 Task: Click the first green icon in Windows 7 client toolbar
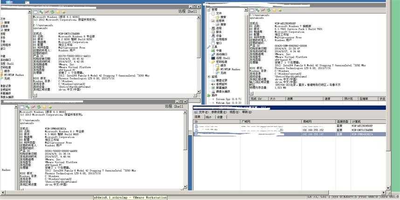(258, 10)
